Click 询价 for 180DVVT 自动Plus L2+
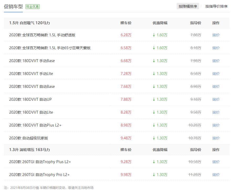Image resolution: width=233 pixels, height=191 pixels. click(x=216, y=125)
